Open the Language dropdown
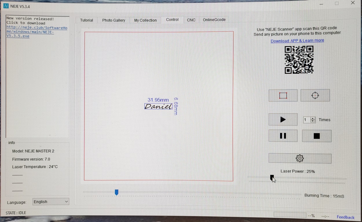The height and width of the screenshot is (222, 362). pyautogui.click(x=51, y=202)
